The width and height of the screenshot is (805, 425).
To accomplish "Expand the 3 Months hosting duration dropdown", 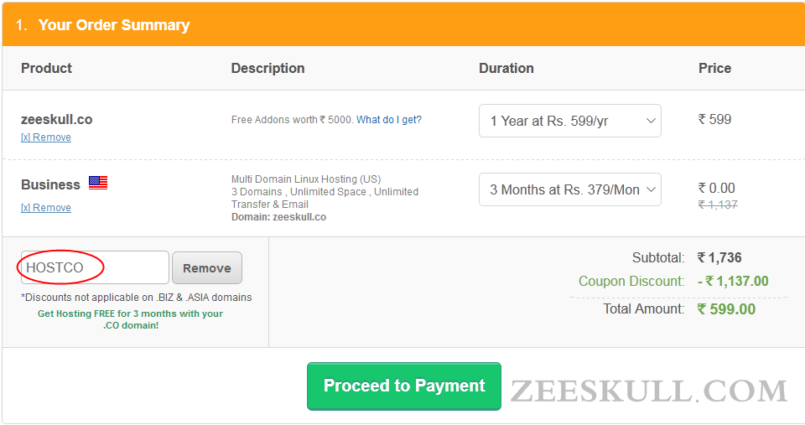I will tap(569, 189).
